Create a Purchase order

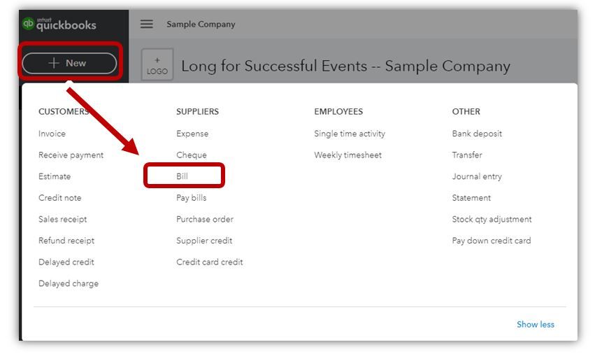pyautogui.click(x=205, y=219)
